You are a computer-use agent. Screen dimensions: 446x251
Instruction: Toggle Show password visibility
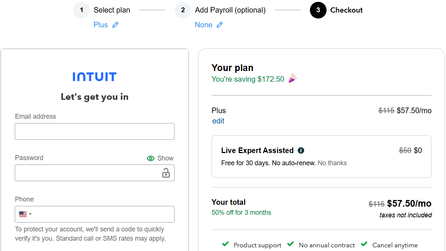click(x=160, y=158)
